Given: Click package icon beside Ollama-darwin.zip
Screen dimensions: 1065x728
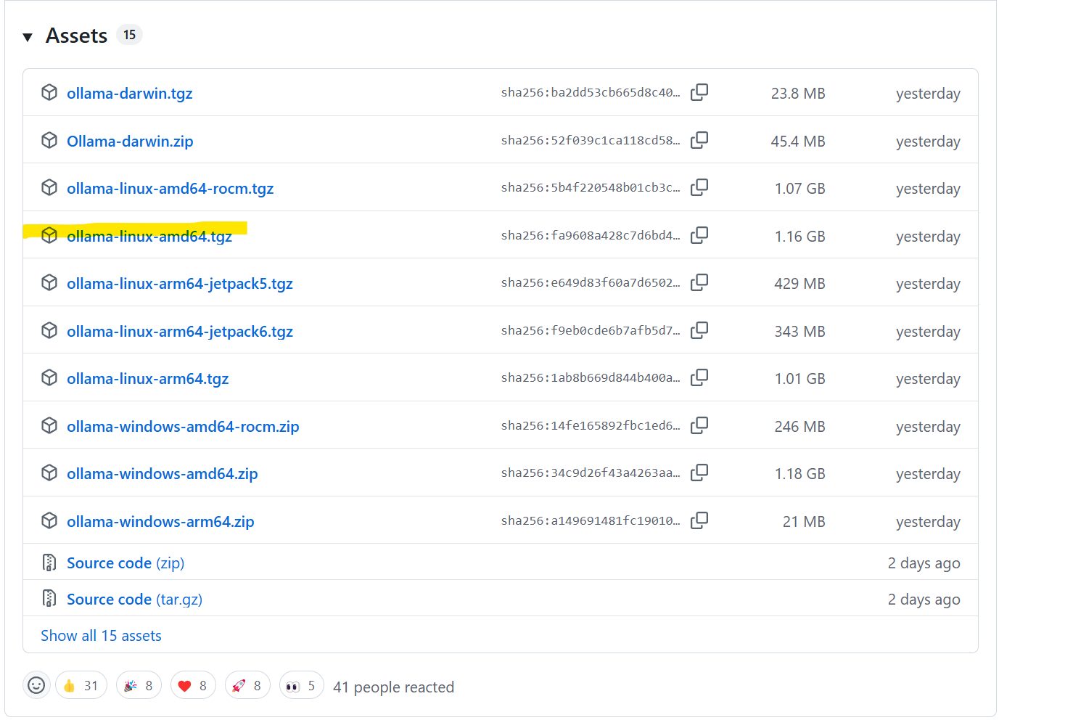Looking at the screenshot, I should pos(49,140).
